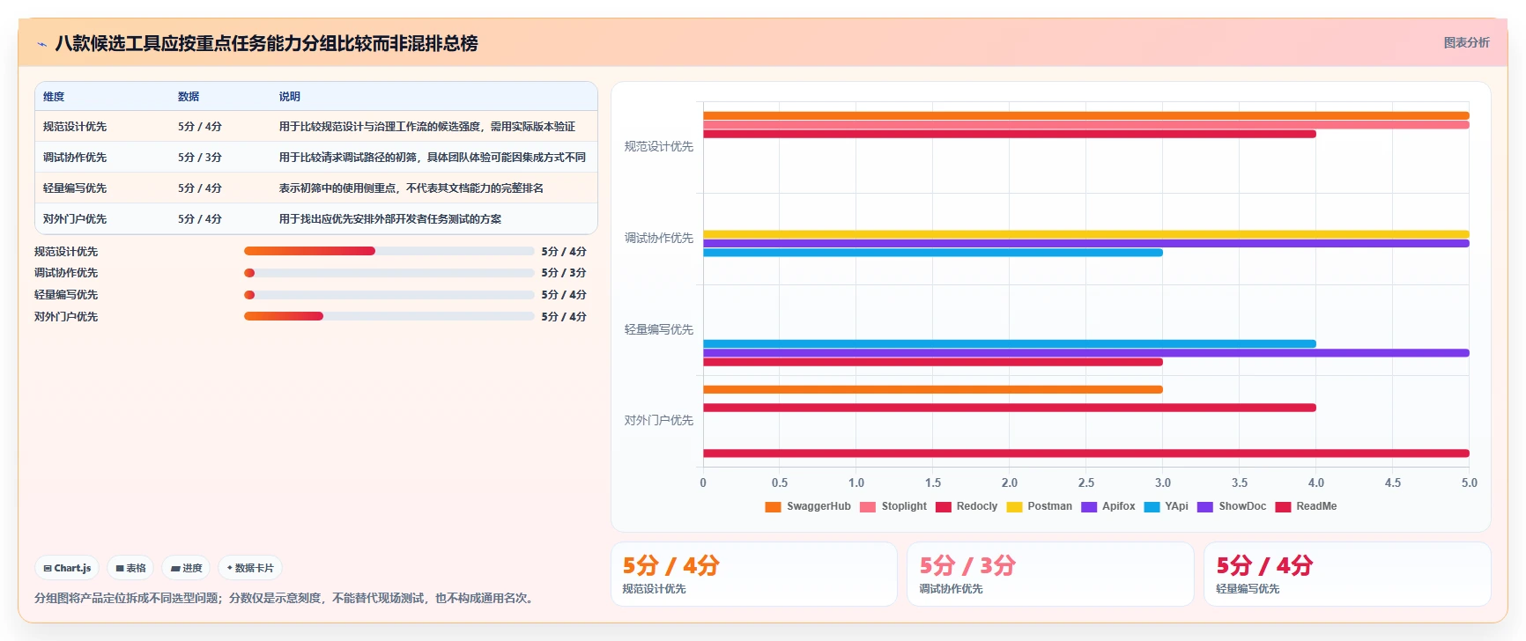Click the small icon before the title
This screenshot has width=1526, height=641.
coord(42,44)
